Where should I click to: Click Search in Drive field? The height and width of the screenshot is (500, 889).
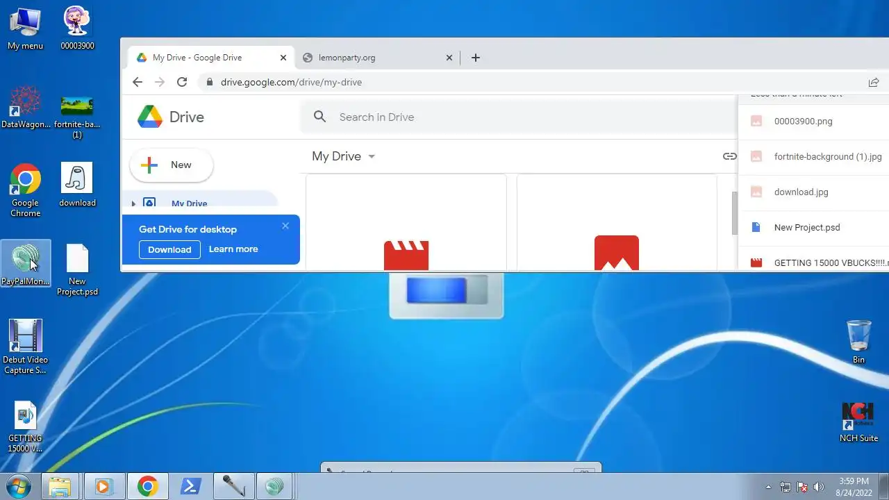517,117
